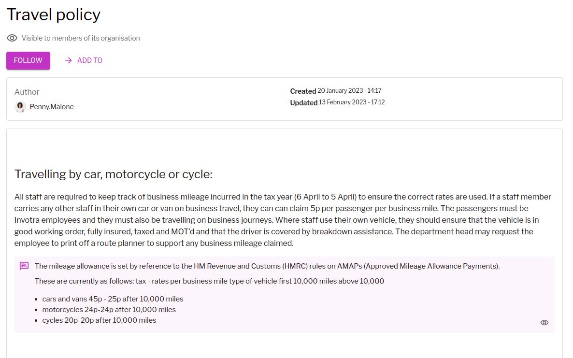Viewport: 573px width, 358px height.
Task: Click the 'Author' label
Action: tap(27, 92)
